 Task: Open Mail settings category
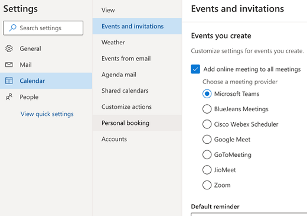pos(46,65)
